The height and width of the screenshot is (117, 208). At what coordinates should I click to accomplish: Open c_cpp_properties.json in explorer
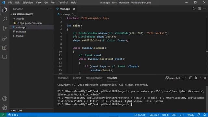click(x=30, y=23)
